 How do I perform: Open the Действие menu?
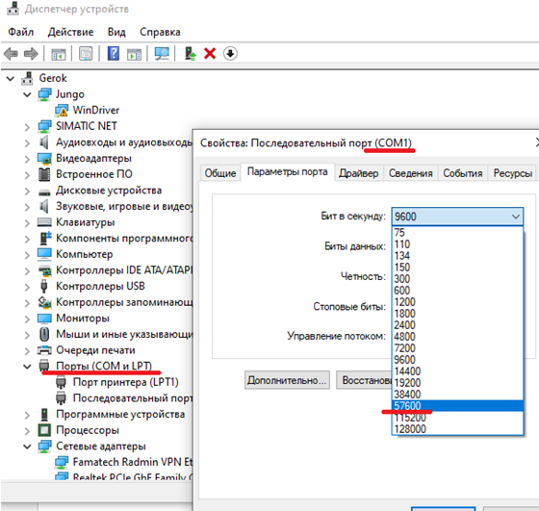(x=70, y=32)
